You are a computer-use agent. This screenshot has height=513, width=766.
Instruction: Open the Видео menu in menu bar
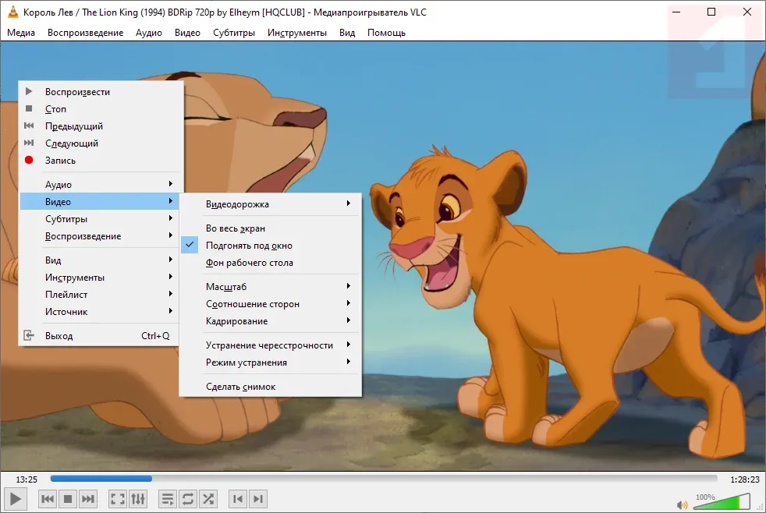tap(187, 33)
